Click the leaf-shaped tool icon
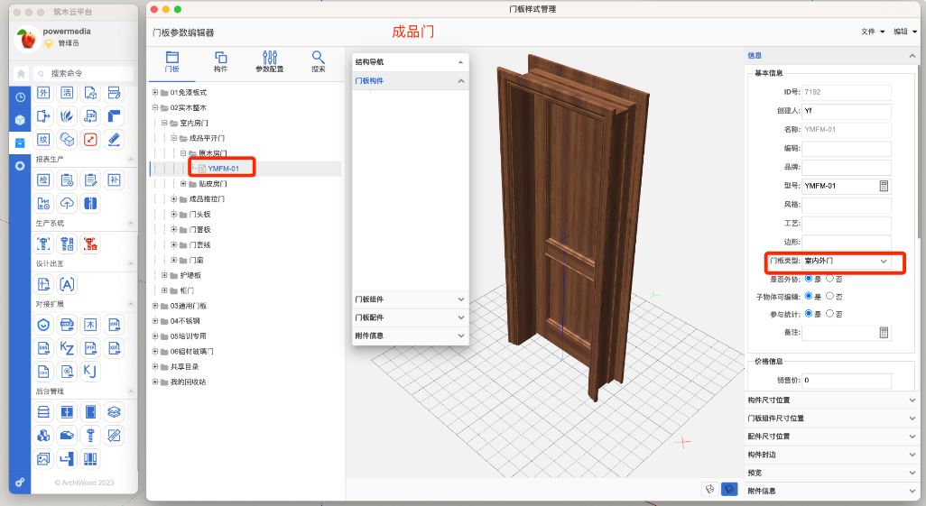This screenshot has height=506, width=926. [x=67, y=116]
